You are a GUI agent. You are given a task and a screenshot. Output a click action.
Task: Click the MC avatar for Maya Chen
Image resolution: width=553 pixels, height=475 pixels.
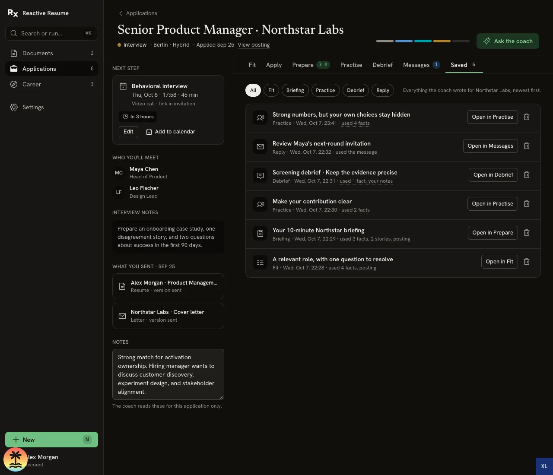119,173
